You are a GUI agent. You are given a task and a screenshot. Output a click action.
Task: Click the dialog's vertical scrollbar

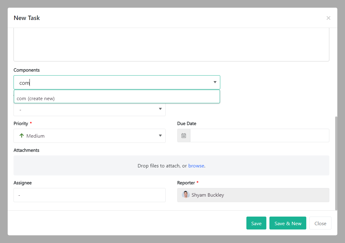336,163
